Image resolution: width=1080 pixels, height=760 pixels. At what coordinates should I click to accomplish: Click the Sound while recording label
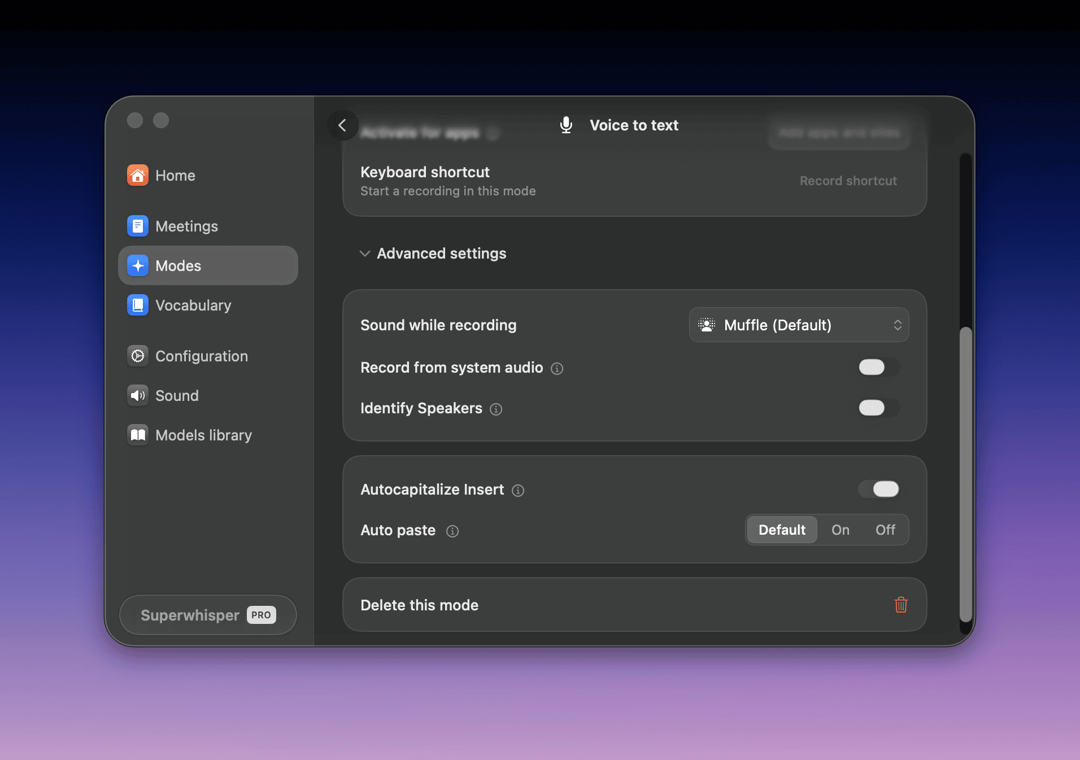pos(438,325)
